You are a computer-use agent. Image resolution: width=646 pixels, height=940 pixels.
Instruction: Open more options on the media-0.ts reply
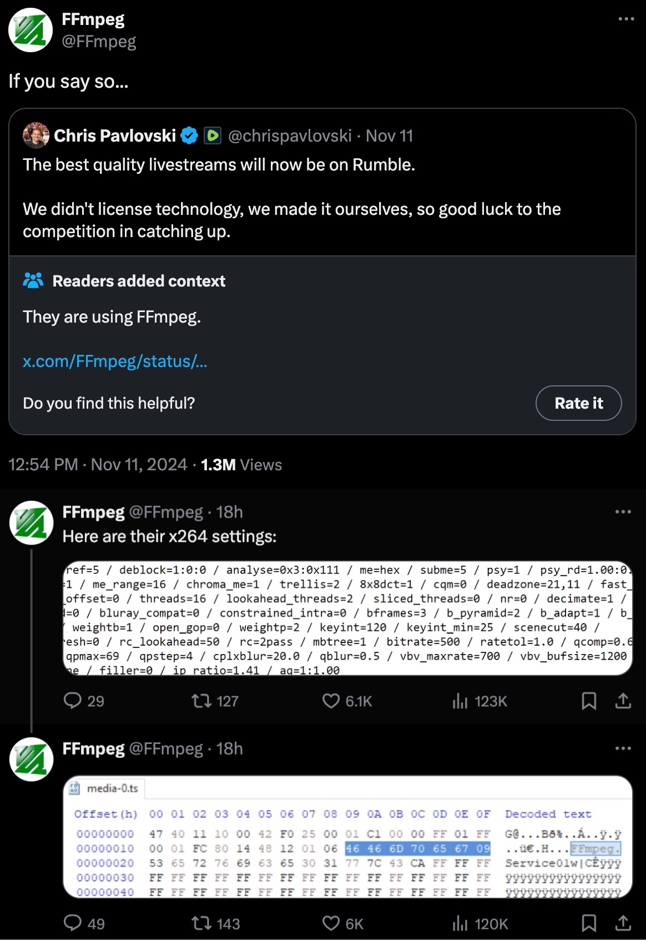(x=623, y=748)
